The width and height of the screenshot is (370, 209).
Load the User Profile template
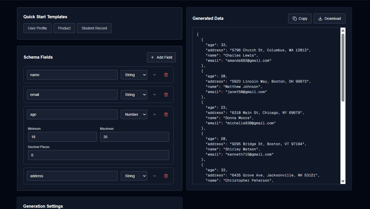point(37,28)
